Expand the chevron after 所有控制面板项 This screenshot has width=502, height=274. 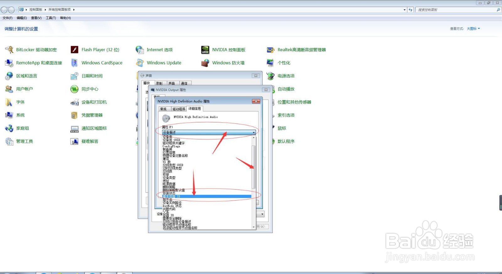click(x=74, y=10)
